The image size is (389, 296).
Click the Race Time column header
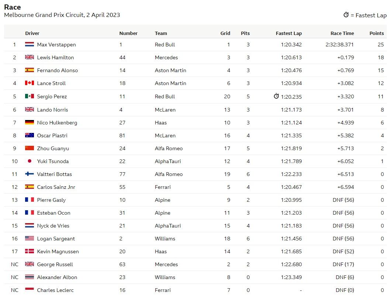point(342,33)
